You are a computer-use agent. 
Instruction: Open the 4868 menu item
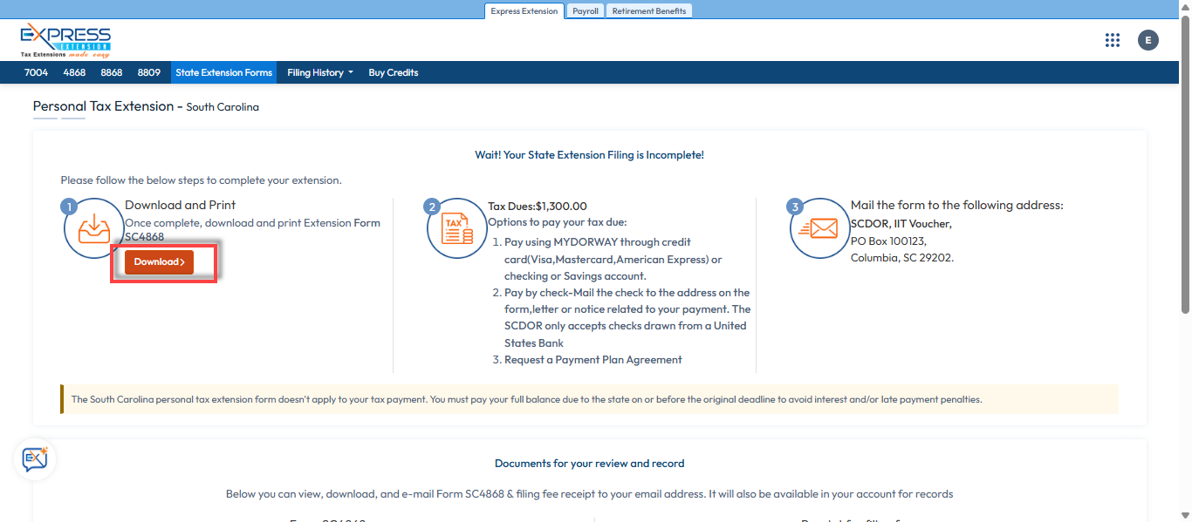coord(74,72)
